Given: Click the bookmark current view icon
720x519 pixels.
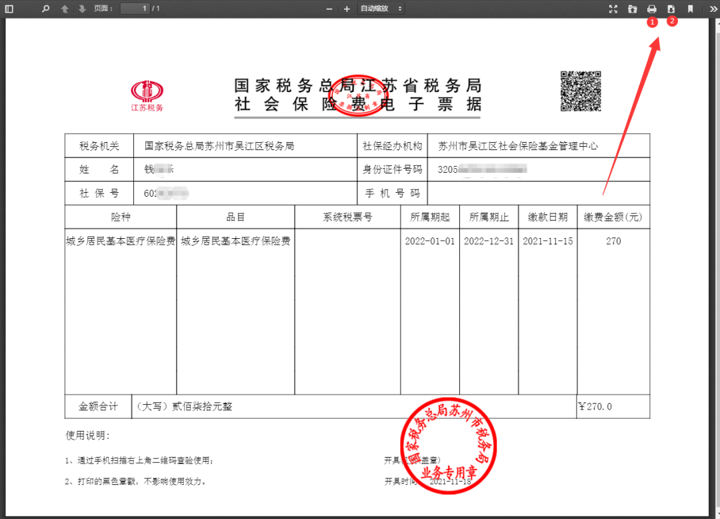Looking at the screenshot, I should (x=690, y=9).
